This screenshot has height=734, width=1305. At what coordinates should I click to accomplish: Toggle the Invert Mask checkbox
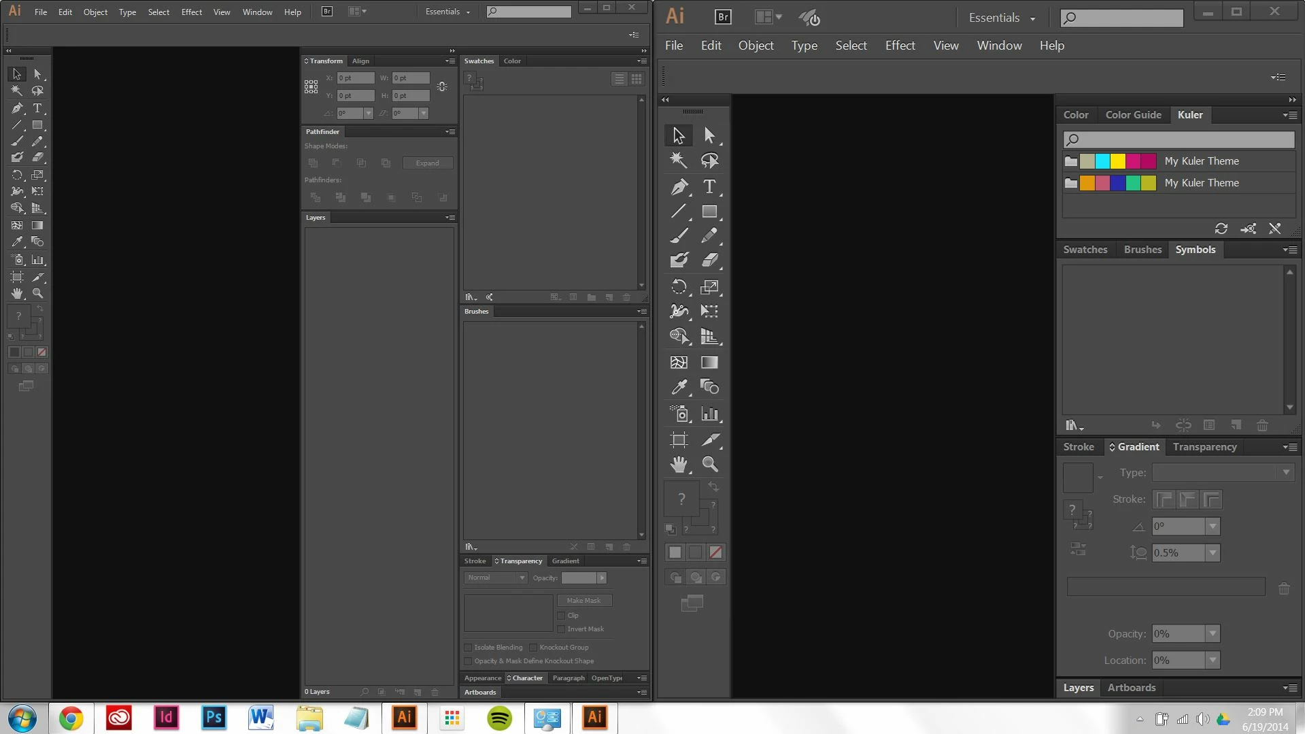pyautogui.click(x=562, y=629)
